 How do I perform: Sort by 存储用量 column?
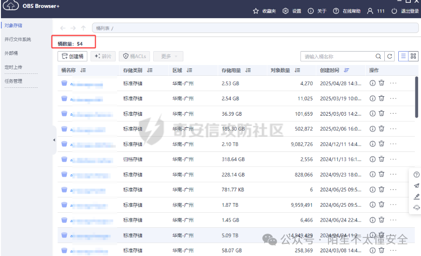pos(248,70)
